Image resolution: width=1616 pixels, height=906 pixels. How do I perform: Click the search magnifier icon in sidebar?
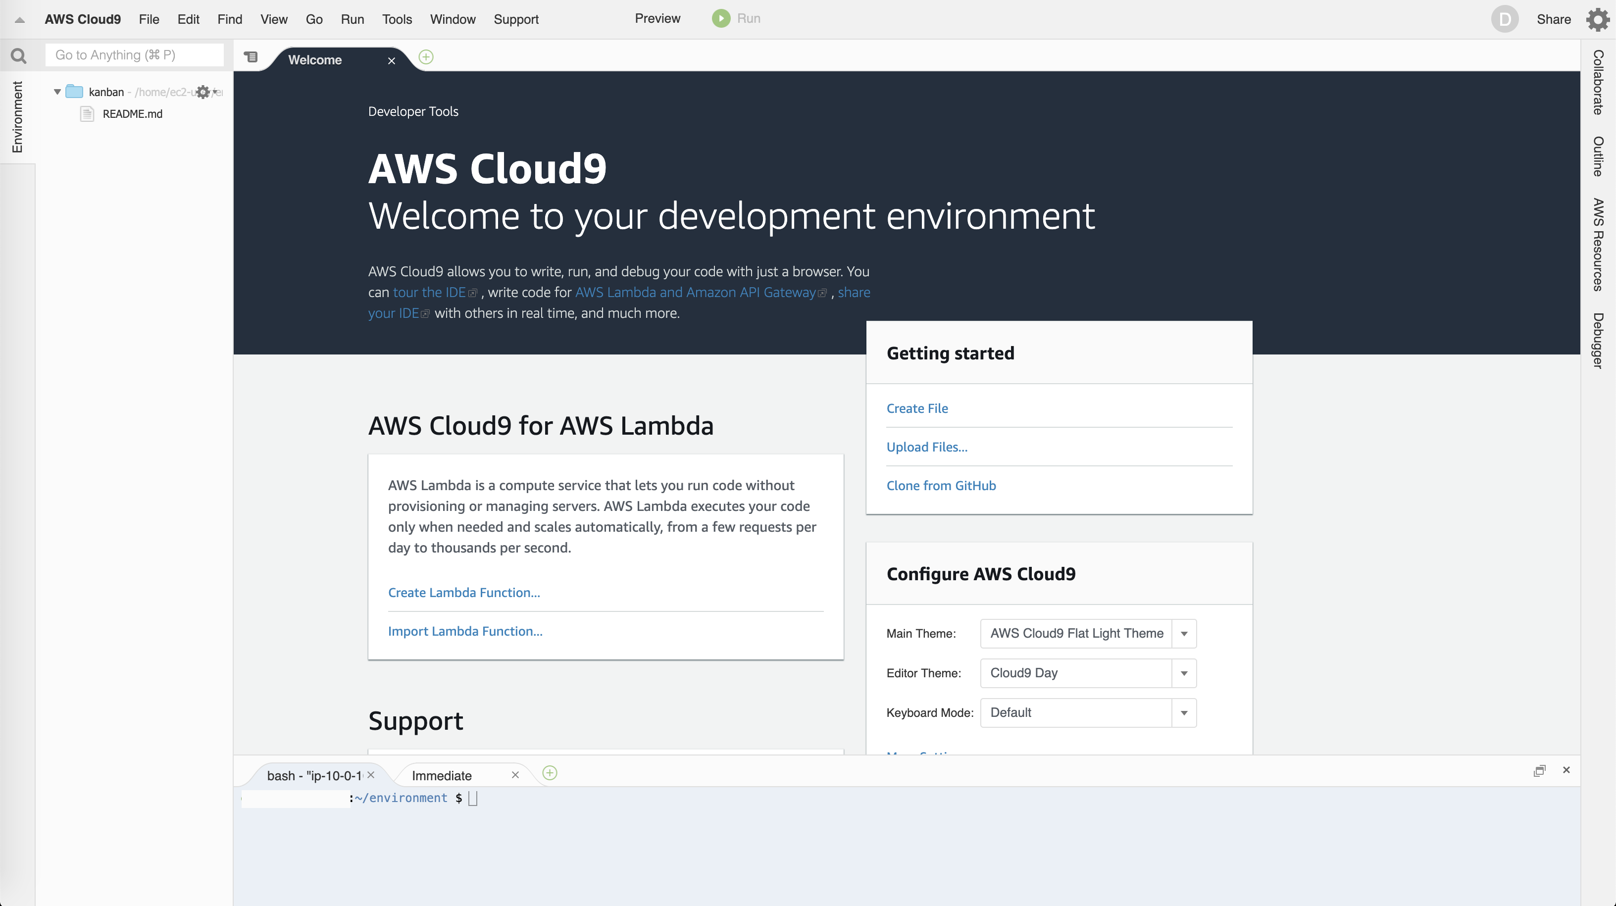(19, 56)
